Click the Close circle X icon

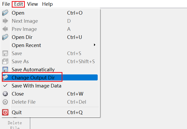[x=5, y=94]
